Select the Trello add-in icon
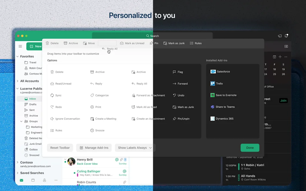 [x=213, y=84]
